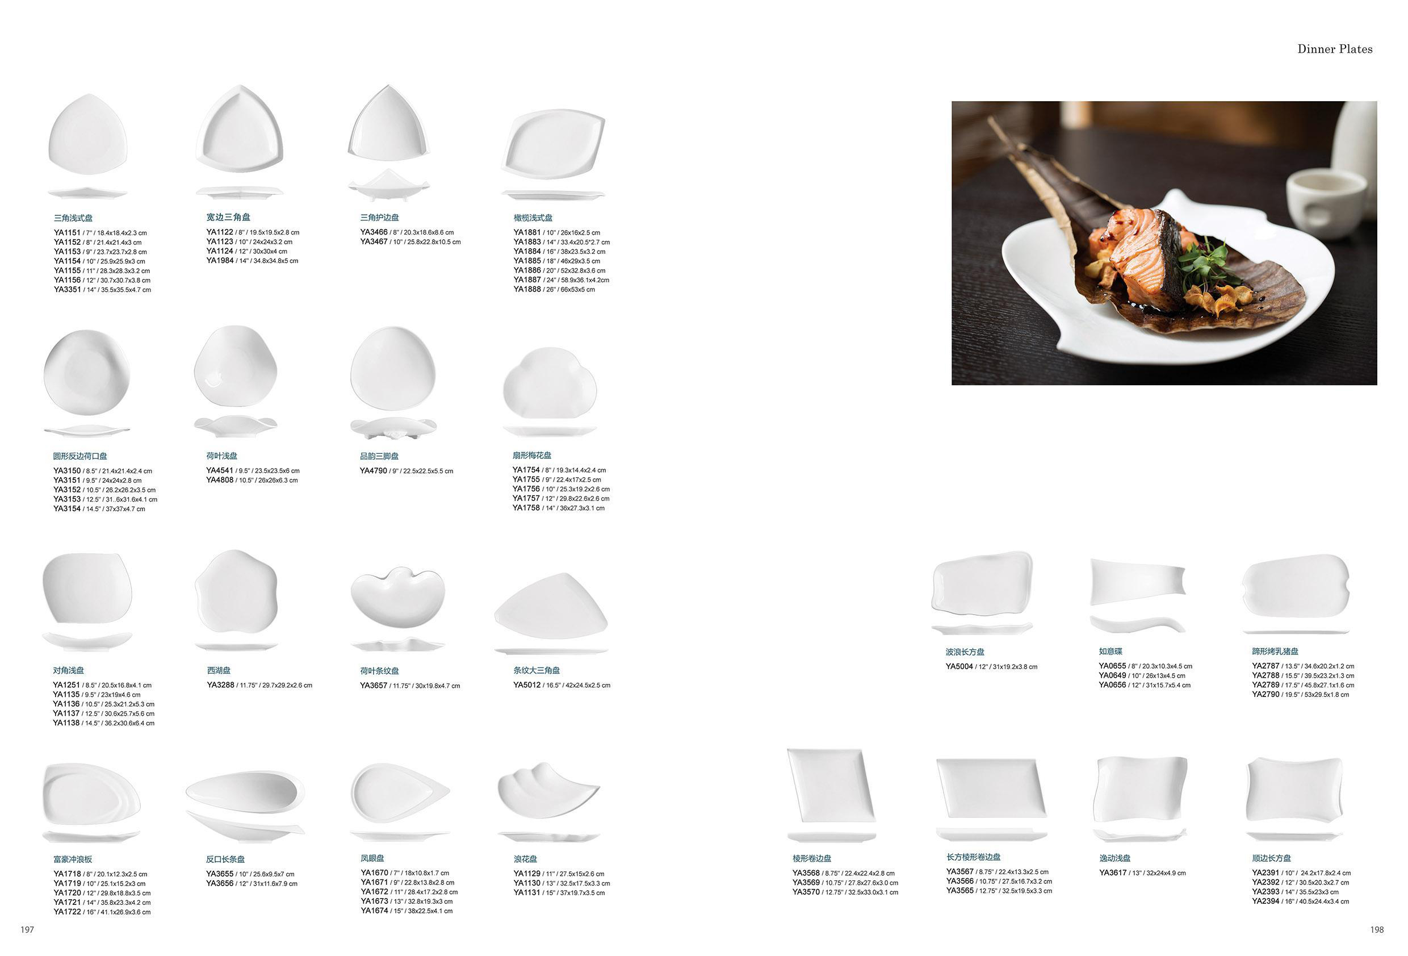Click the lotus-leaf striped plate above YA3657
The image size is (1408, 956).
[397, 599]
